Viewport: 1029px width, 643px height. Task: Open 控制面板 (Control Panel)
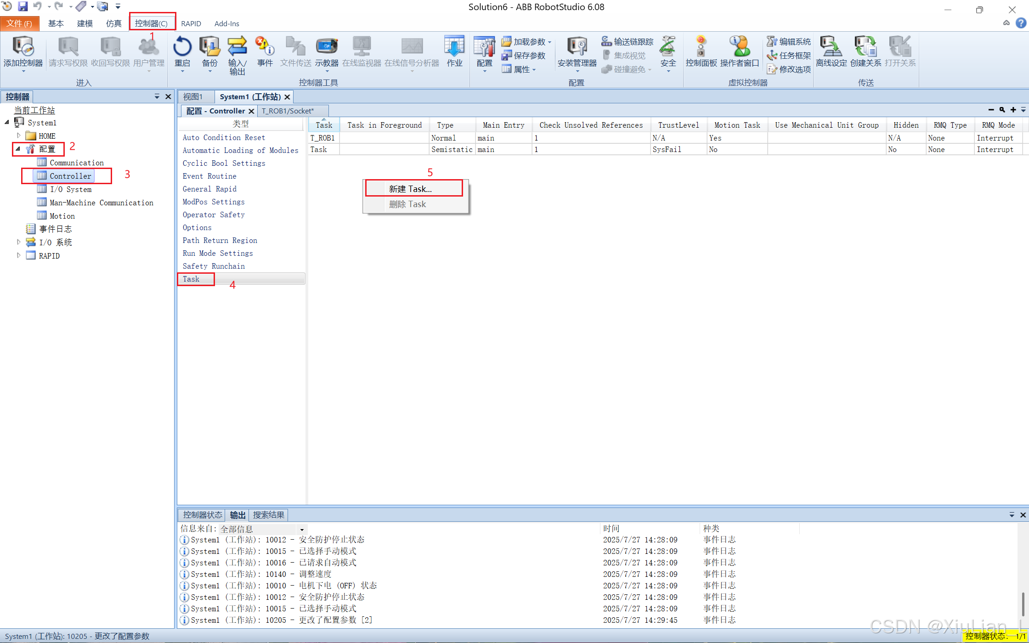coord(701,51)
